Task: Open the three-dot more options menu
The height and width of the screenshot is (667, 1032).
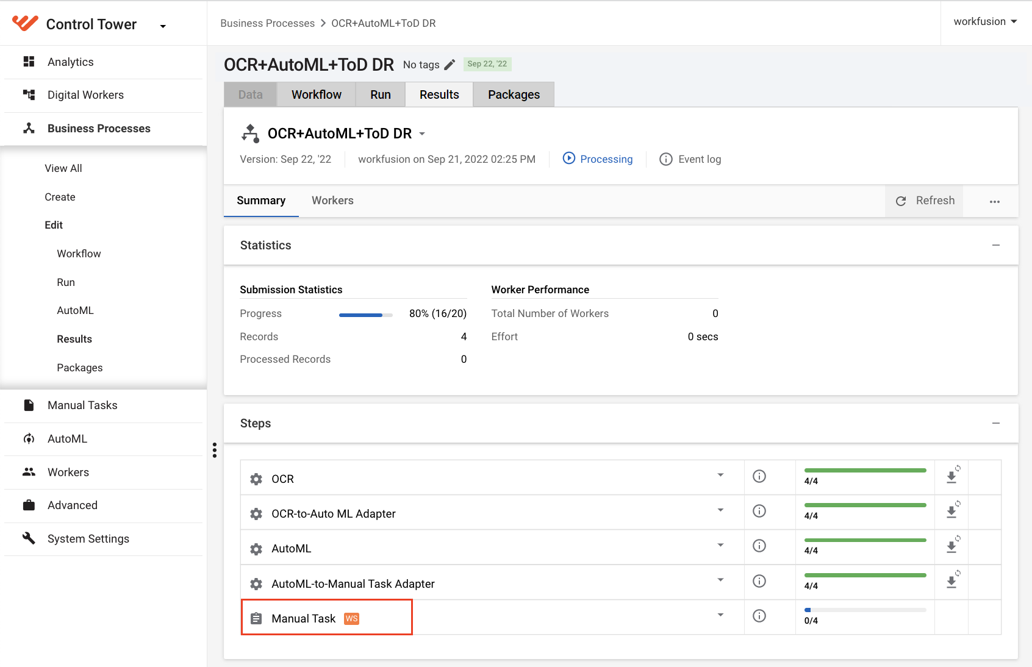Action: click(995, 201)
